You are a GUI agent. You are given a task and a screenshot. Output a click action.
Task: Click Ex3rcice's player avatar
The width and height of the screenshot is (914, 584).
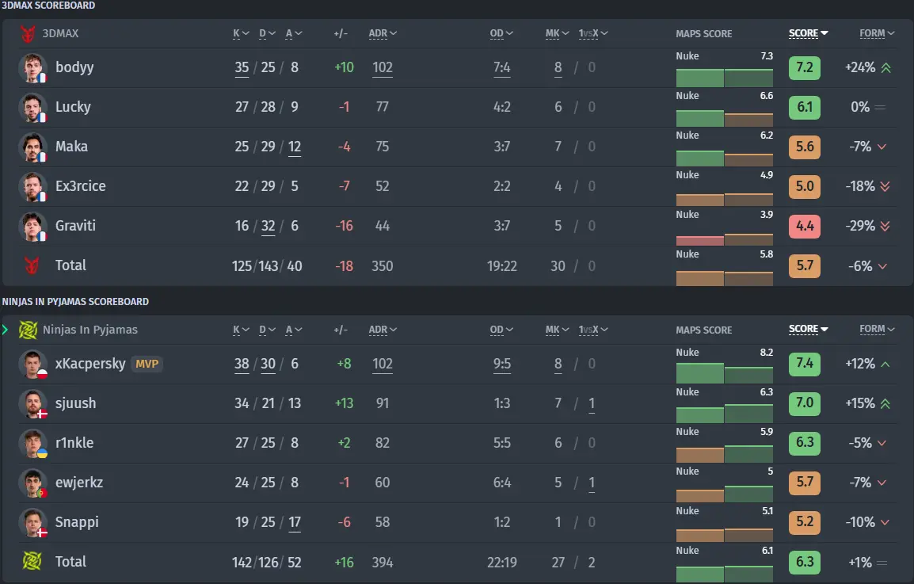click(x=32, y=187)
